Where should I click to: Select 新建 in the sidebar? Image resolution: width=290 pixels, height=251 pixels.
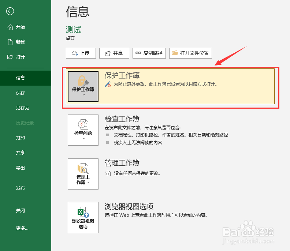tap(26, 42)
